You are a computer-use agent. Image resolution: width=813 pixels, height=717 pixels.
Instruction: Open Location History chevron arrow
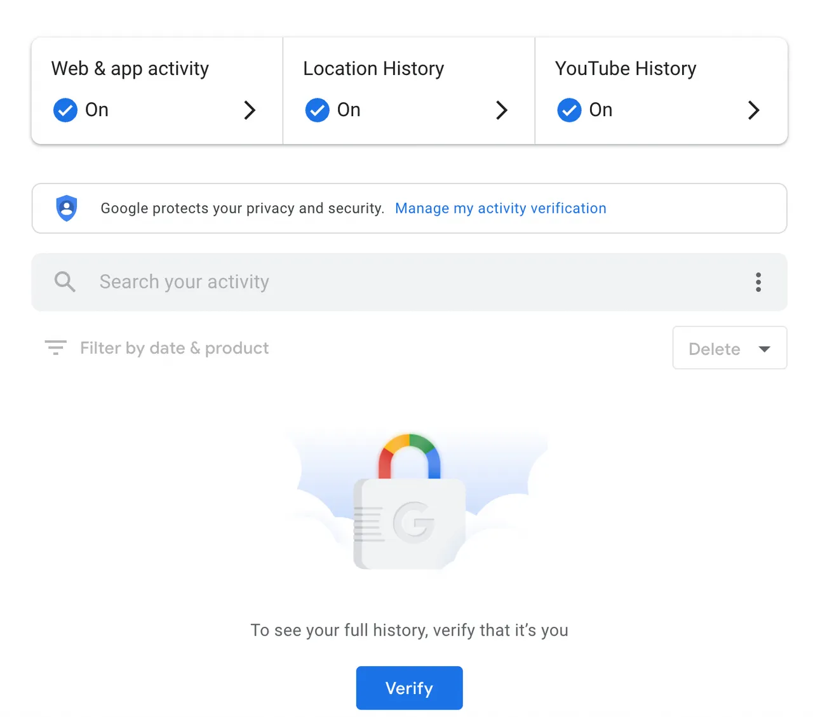[502, 110]
